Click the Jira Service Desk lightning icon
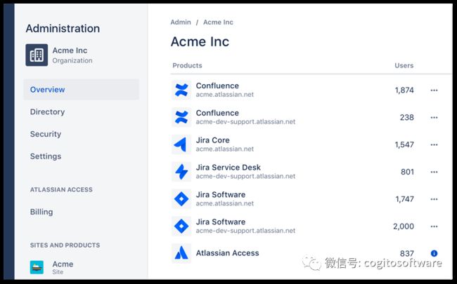Viewport: 457px width, 284px height. [181, 172]
